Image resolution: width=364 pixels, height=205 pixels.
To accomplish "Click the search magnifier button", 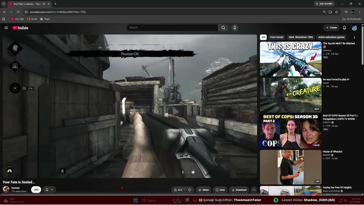I will [223, 28].
